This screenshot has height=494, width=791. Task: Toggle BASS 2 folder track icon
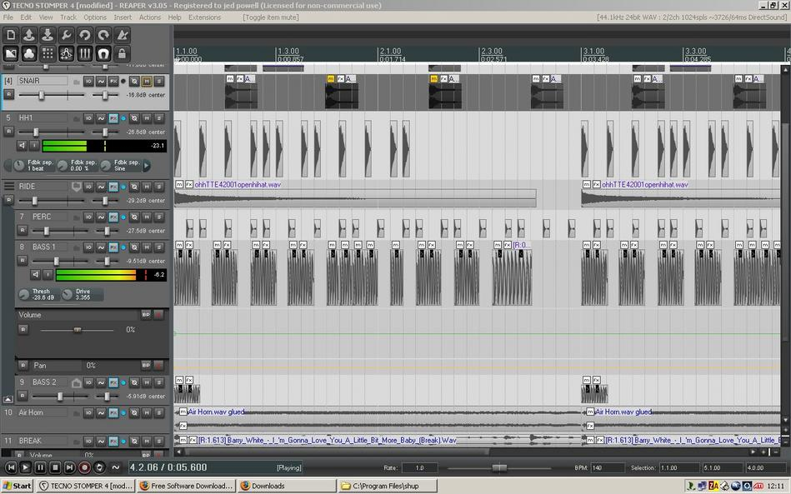point(77,383)
